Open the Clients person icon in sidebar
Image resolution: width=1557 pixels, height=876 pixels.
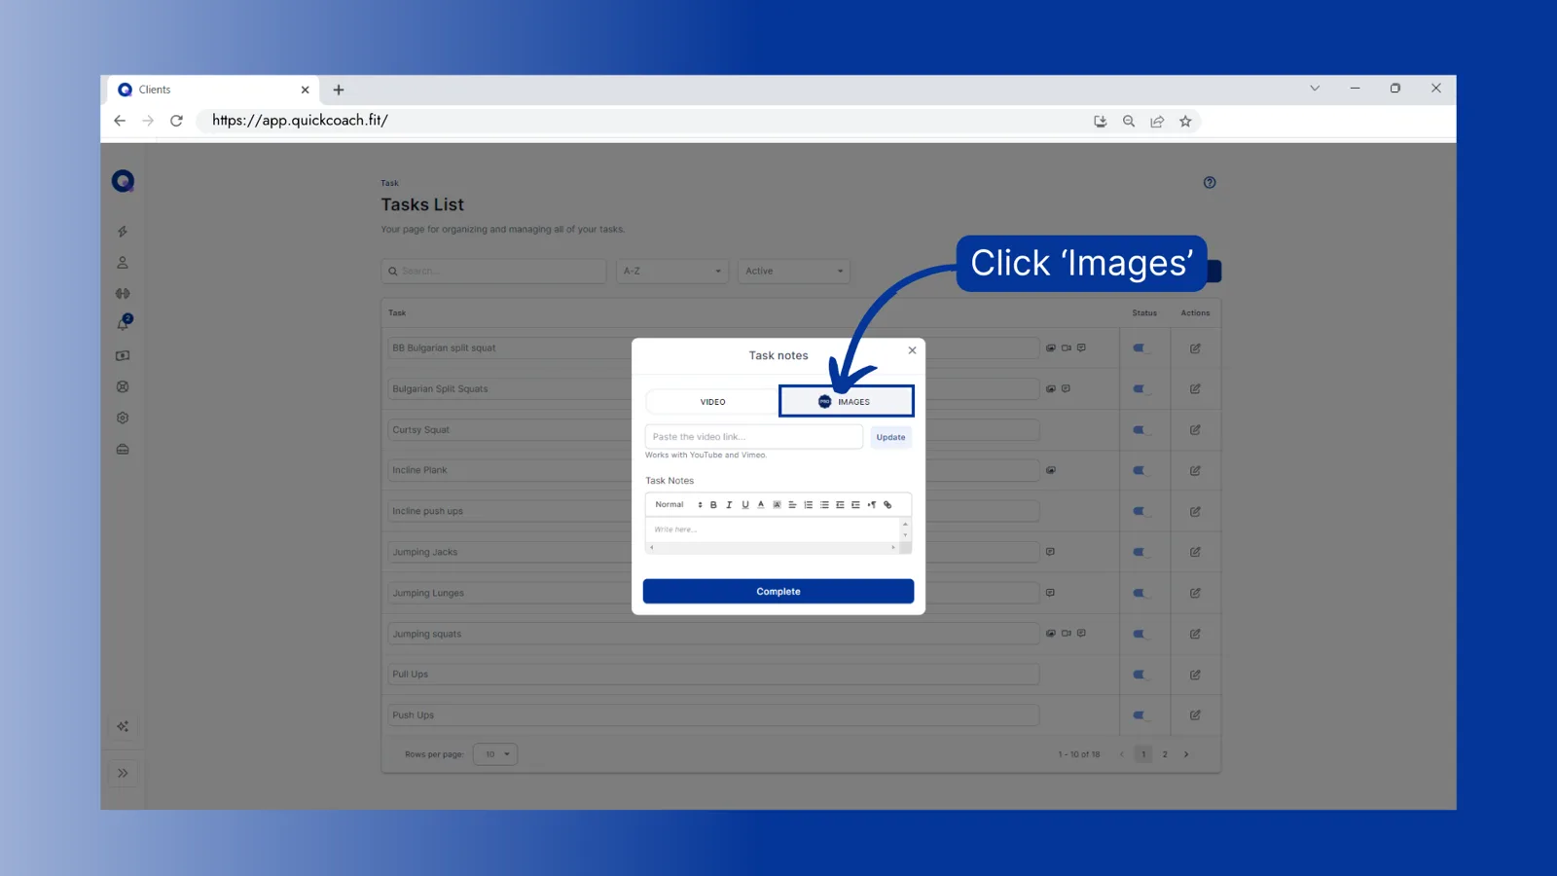pyautogui.click(x=123, y=263)
